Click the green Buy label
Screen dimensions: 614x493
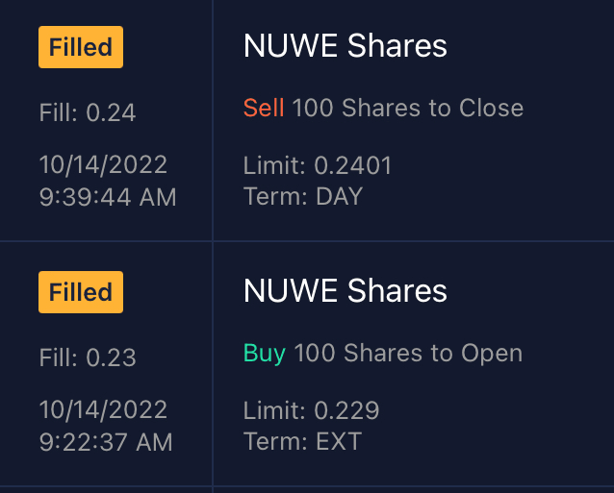(265, 353)
